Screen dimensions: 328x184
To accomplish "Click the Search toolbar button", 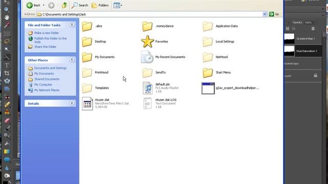I will [79, 5].
